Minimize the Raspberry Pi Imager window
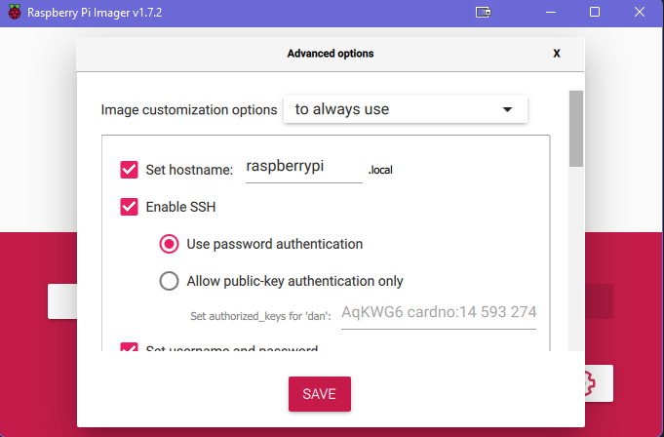This screenshot has height=437, width=664. pos(551,13)
